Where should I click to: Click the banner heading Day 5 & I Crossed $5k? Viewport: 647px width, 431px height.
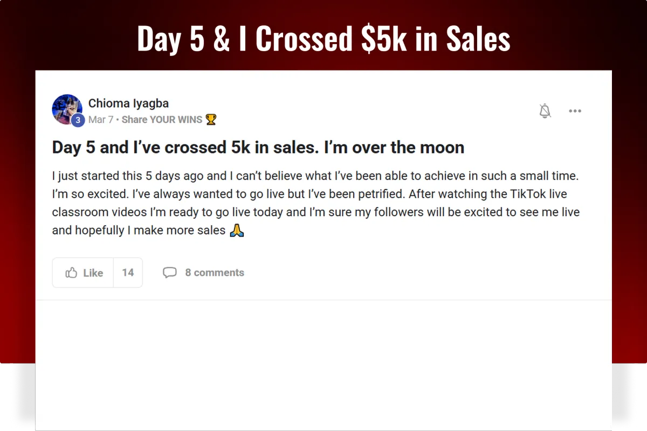pyautogui.click(x=323, y=39)
